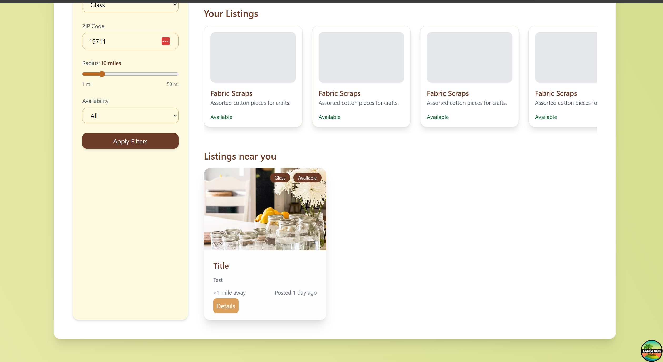Click second Fabric Scraps image placeholder
663x362 pixels.
(x=361, y=57)
